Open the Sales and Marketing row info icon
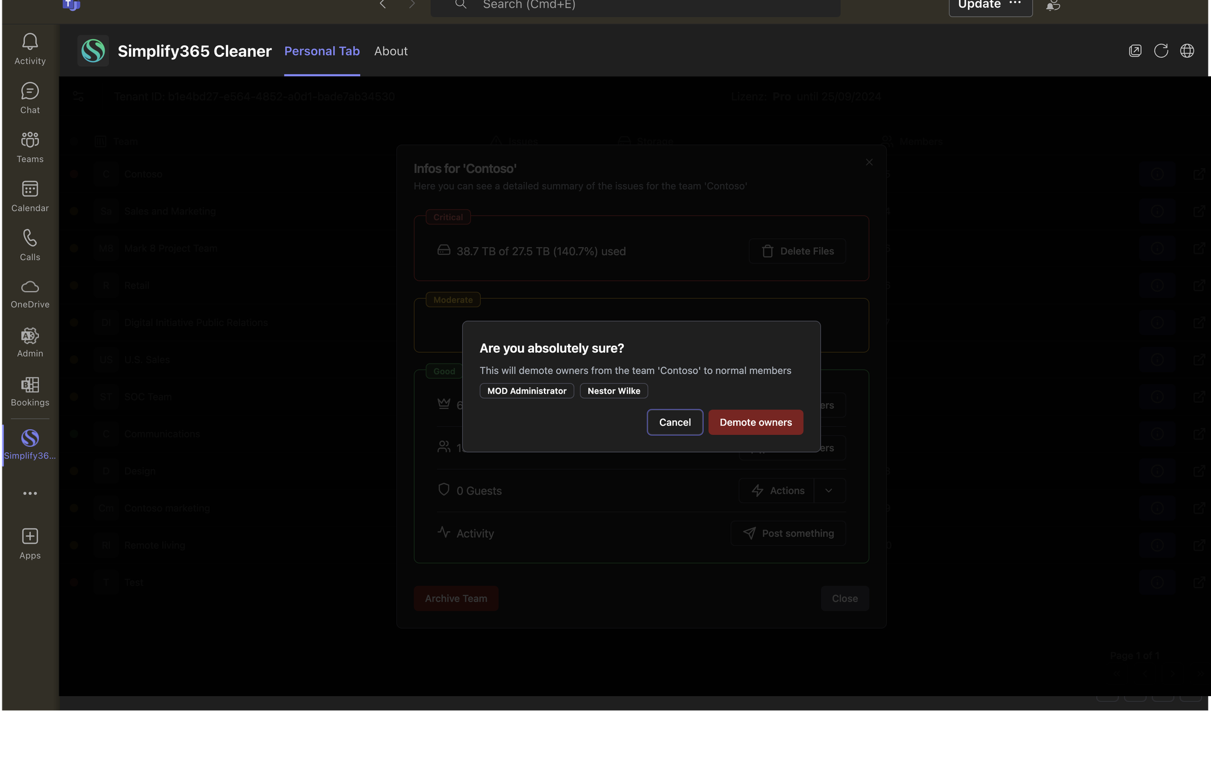The height and width of the screenshot is (757, 1211). click(1157, 211)
